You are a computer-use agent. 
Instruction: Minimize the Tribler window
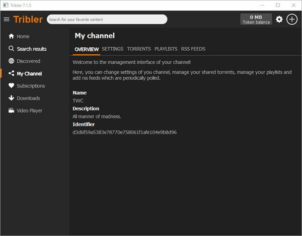tap(262, 5)
